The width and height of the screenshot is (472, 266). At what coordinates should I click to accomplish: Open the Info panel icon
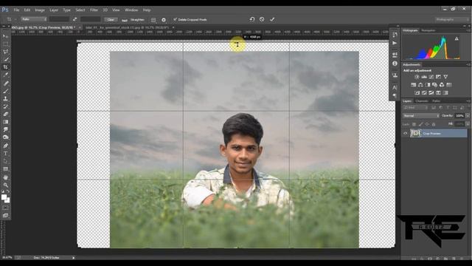click(395, 64)
